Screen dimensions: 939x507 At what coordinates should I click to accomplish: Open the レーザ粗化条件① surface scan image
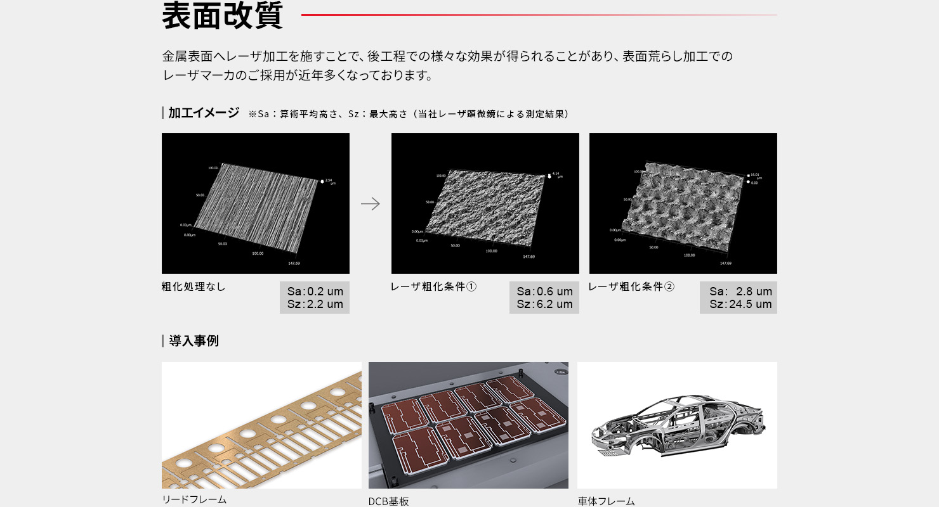point(485,203)
